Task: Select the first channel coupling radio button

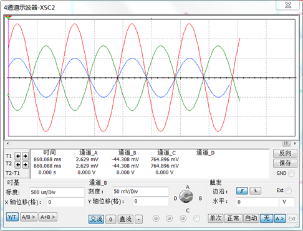Action: pos(156,219)
